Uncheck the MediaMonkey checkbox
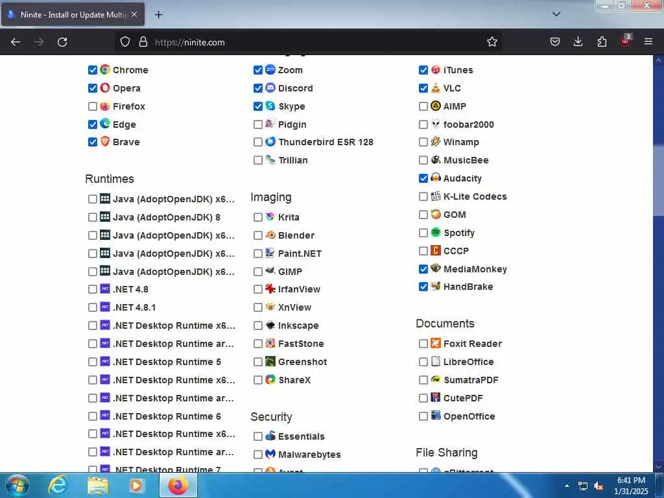The height and width of the screenshot is (498, 664). tap(423, 269)
